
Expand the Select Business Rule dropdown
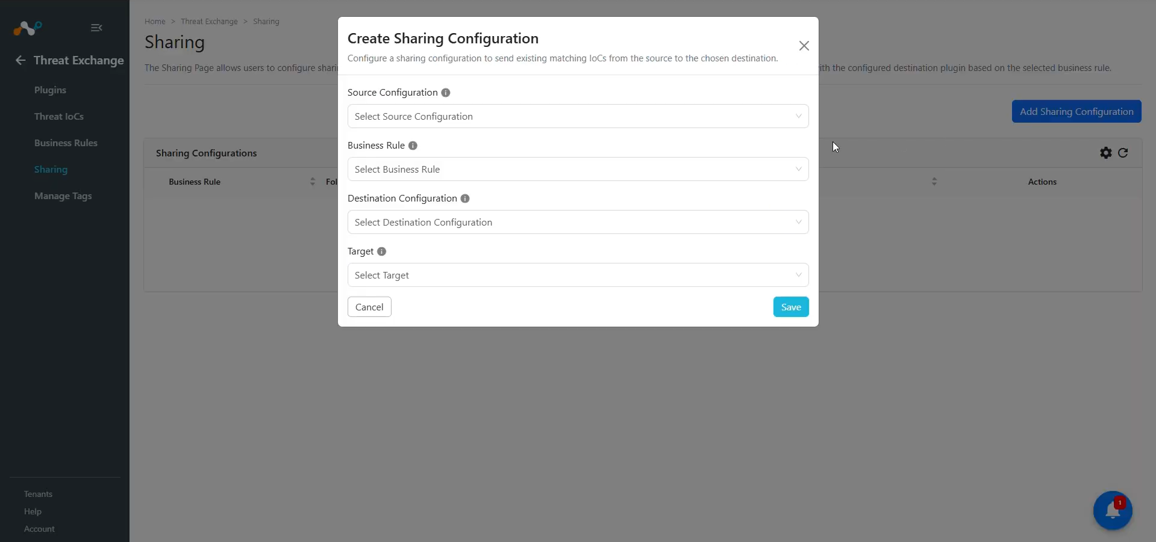tap(578, 169)
